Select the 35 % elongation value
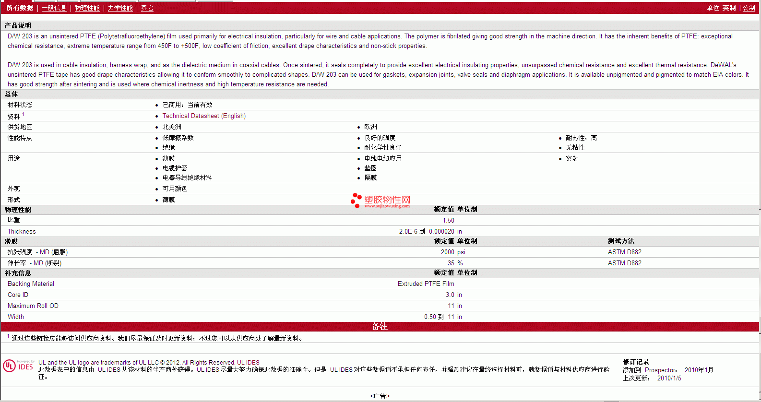The width and height of the screenshot is (761, 402). (455, 263)
